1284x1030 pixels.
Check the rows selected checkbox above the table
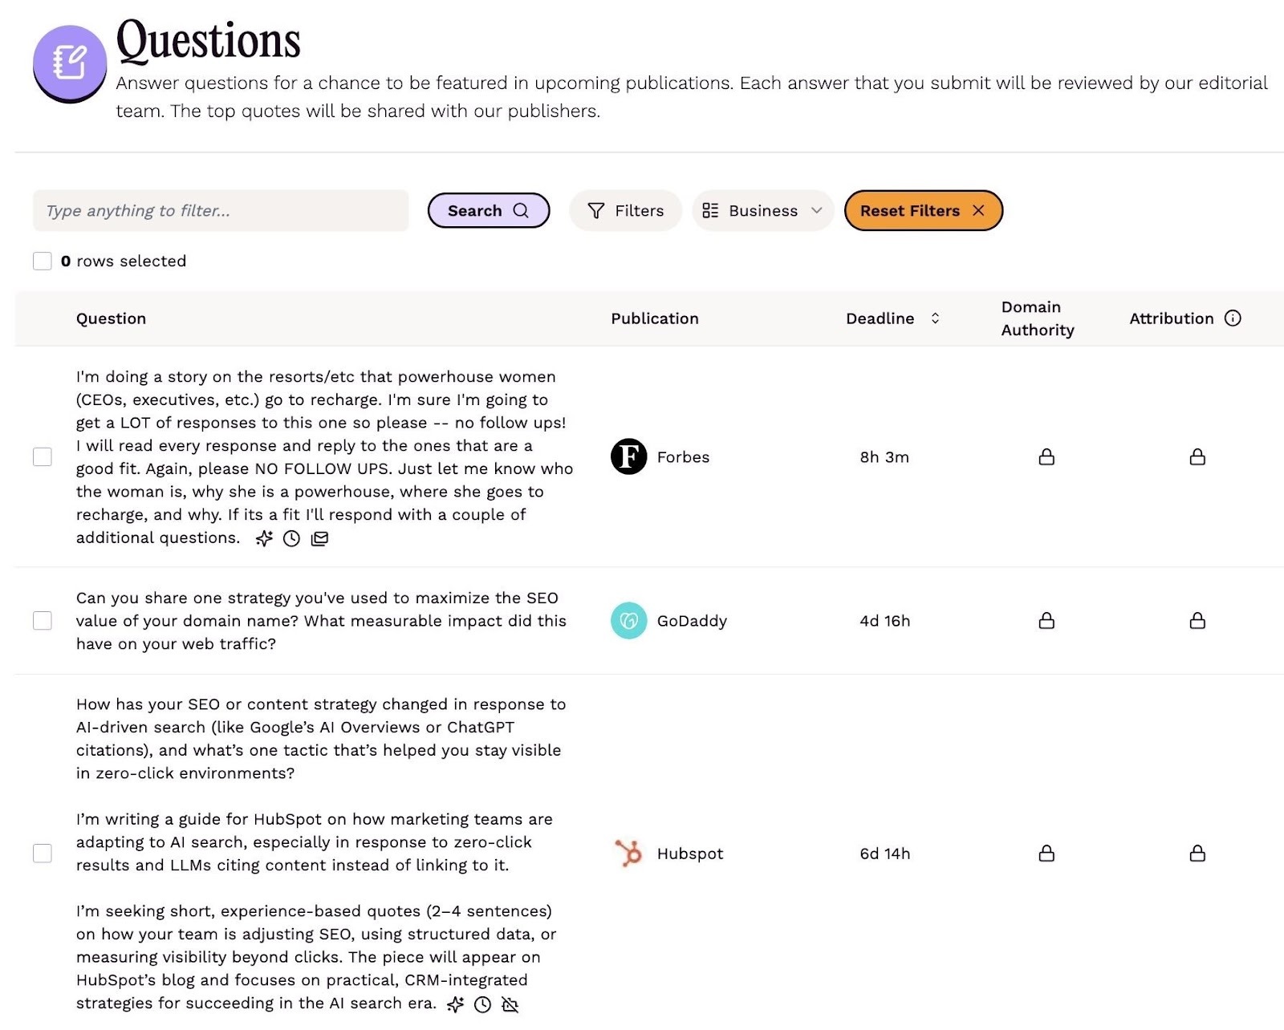click(x=42, y=261)
